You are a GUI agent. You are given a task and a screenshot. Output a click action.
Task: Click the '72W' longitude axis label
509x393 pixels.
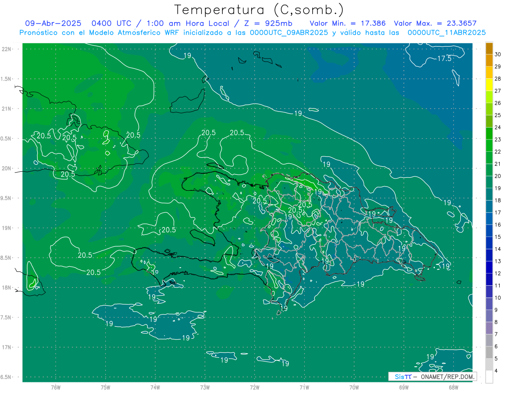255,387
